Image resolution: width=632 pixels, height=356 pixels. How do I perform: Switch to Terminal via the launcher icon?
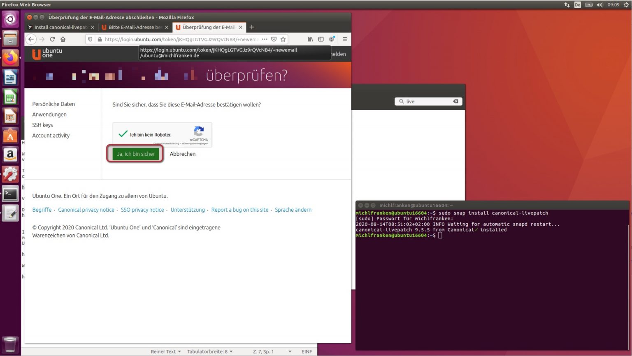pos(10,194)
